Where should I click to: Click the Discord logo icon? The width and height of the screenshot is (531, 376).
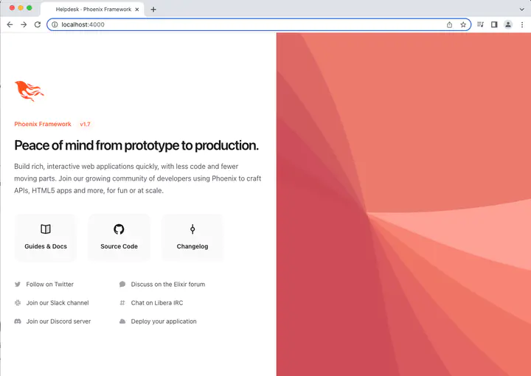(x=18, y=321)
